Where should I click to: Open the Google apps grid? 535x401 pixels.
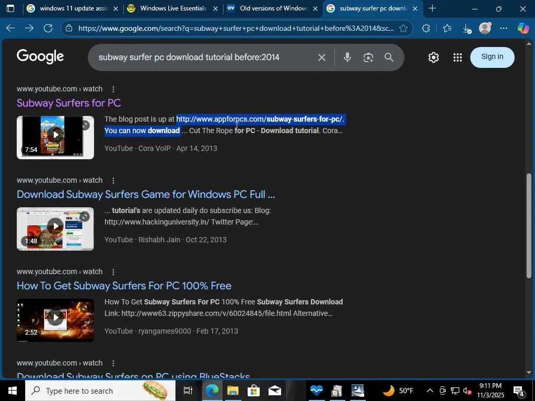(x=458, y=57)
